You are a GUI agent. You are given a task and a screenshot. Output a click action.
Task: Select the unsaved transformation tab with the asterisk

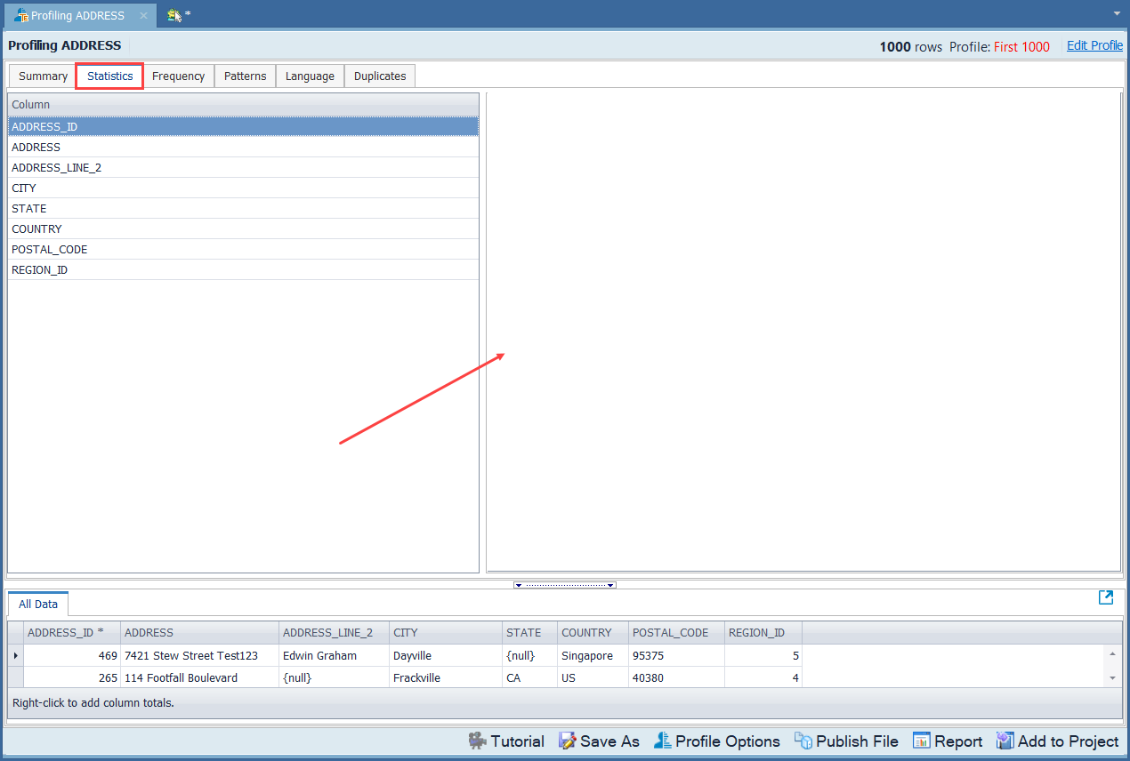coord(176,15)
